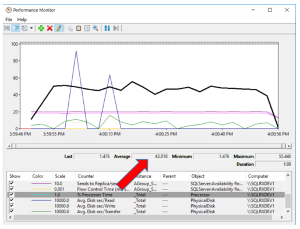Click the View Current Activity toolbar icon

pos(7,28)
